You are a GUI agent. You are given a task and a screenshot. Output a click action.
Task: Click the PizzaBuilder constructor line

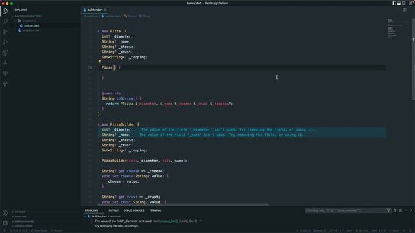point(144,161)
